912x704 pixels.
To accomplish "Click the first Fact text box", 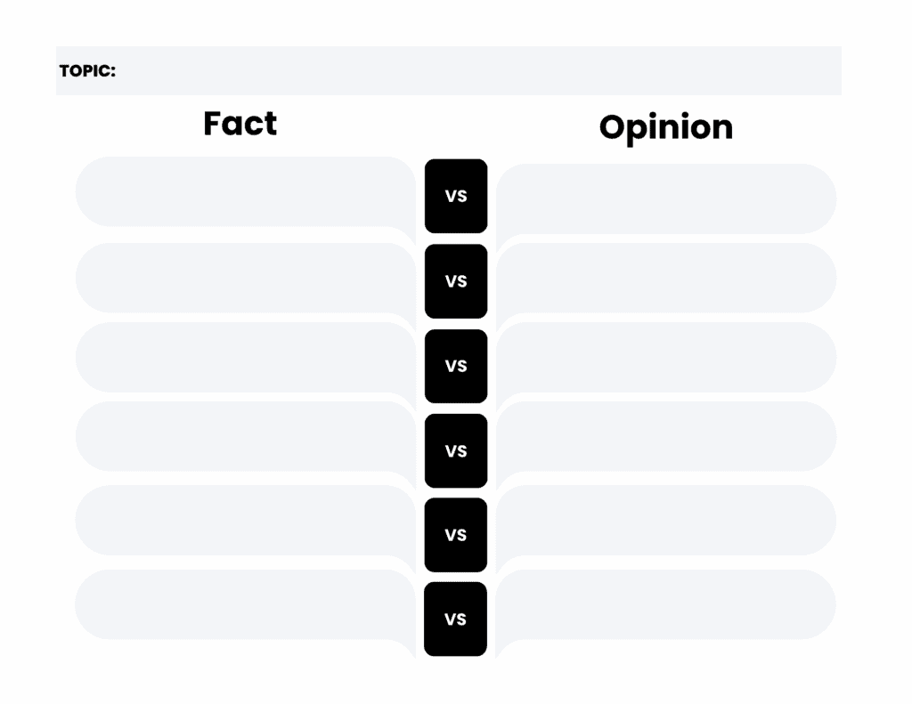I will point(245,192).
